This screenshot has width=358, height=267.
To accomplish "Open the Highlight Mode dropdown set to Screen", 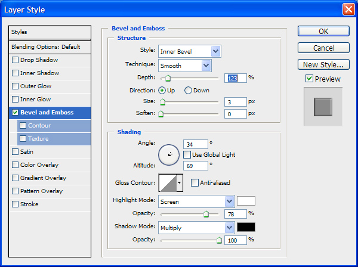I will (x=229, y=201).
